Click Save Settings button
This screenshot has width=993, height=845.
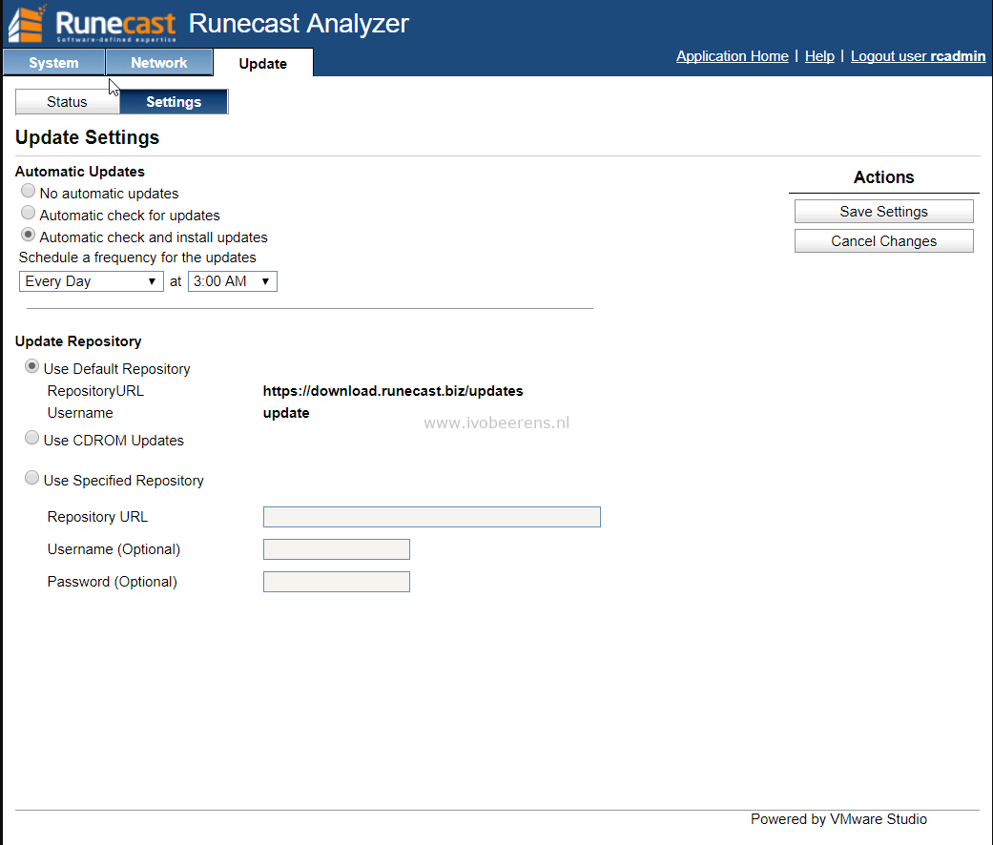coord(883,212)
